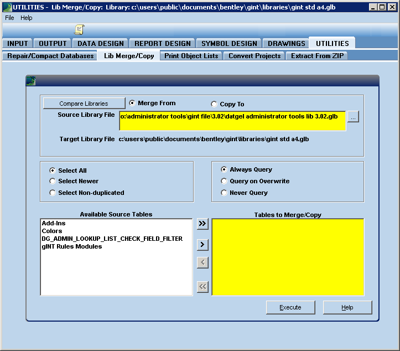Open the File menu
Image resolution: width=400 pixels, height=351 pixels.
(x=9, y=18)
